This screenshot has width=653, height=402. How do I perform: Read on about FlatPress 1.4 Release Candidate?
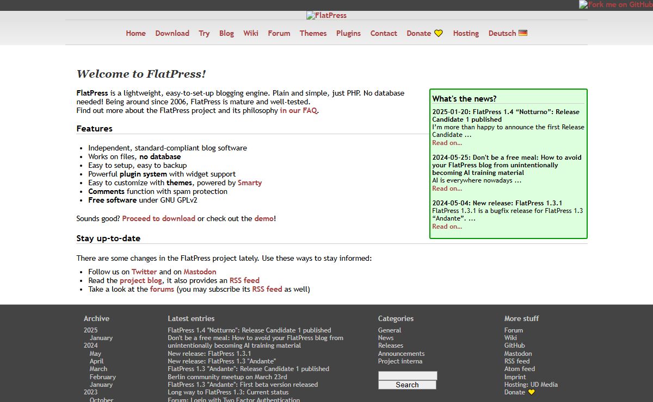pos(447,143)
